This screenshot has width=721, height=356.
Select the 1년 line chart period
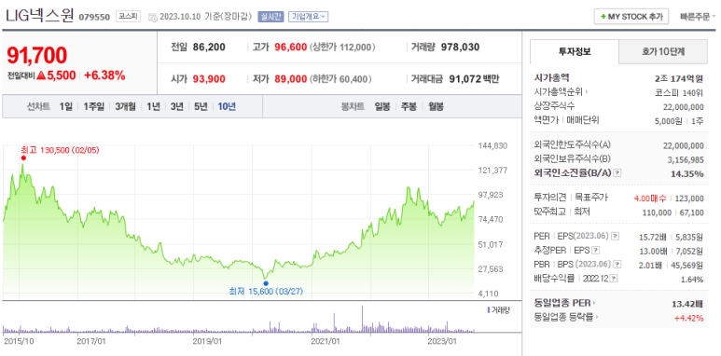(x=153, y=107)
